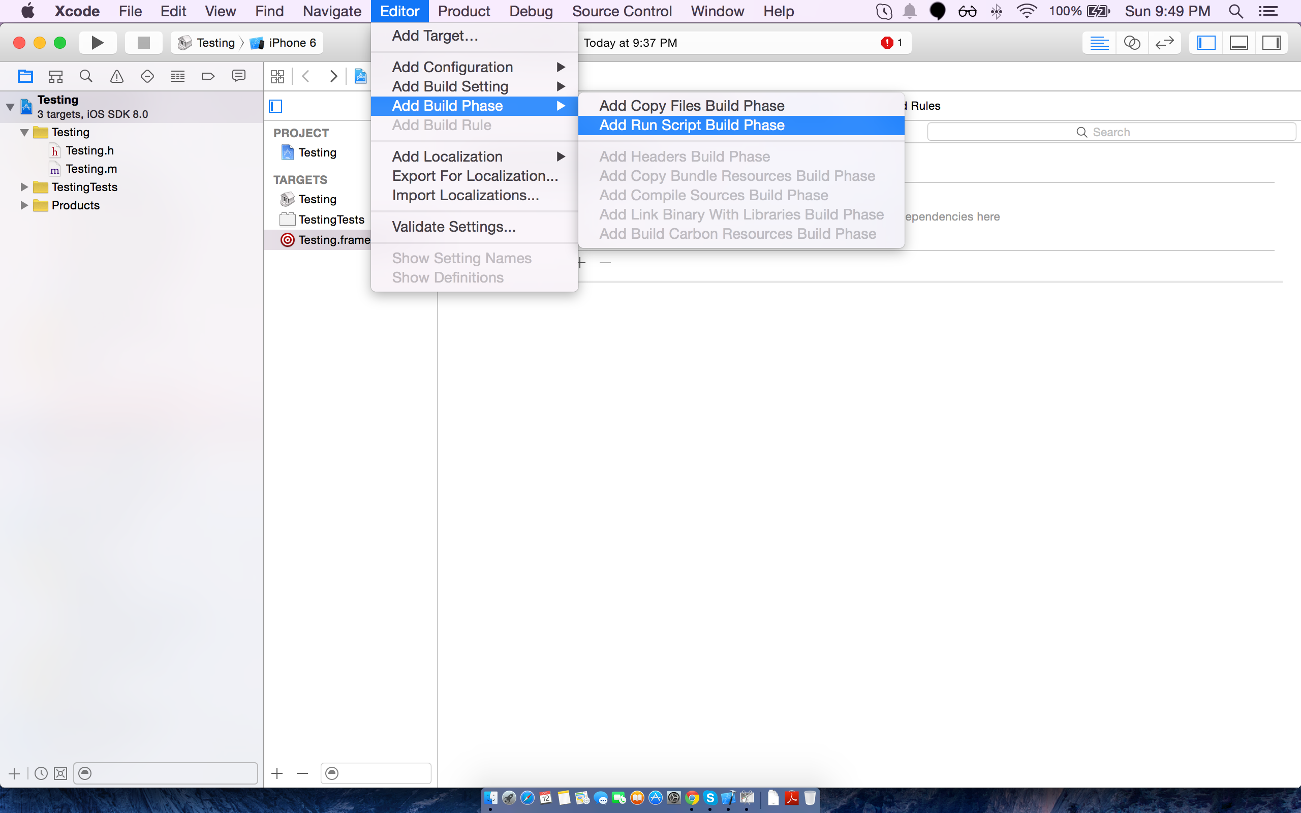1301x813 pixels.
Task: Open the Version editor arrows icon
Action: coord(1164,43)
